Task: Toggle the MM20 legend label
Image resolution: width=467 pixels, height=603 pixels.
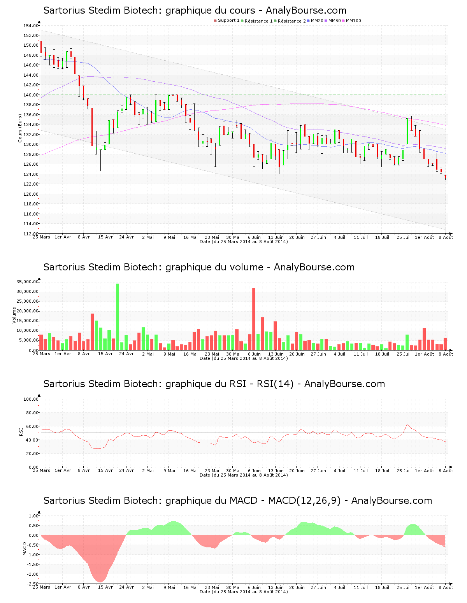Action: 317,21
